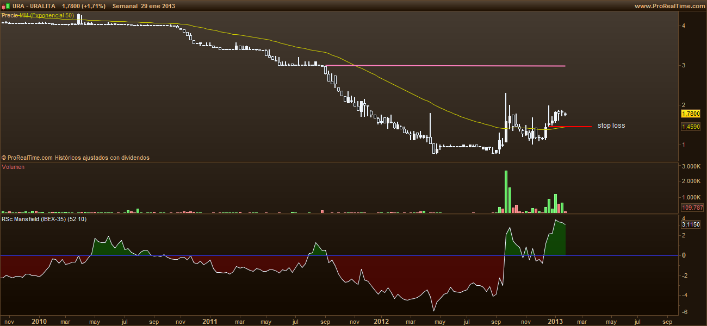Image resolution: width=707 pixels, height=326 pixels.
Task: Click the candlestick icon beside URA - URALITA
Action: (x=5, y=5)
